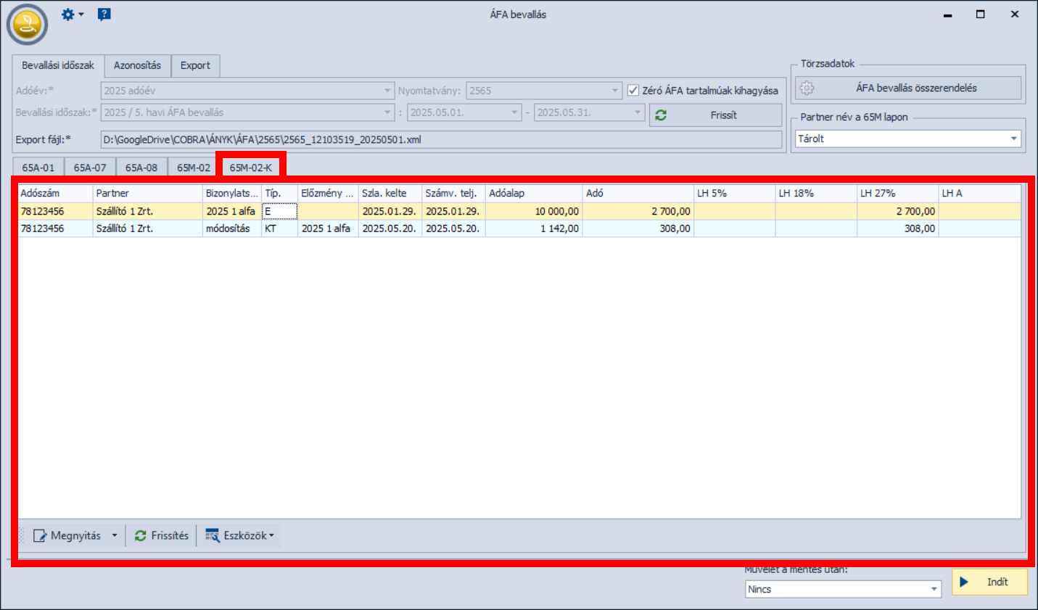
Task: Click the blue help question mark icon
Action: pyautogui.click(x=104, y=15)
